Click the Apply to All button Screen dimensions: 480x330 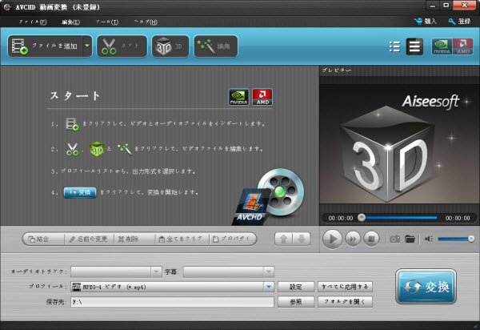point(345,287)
